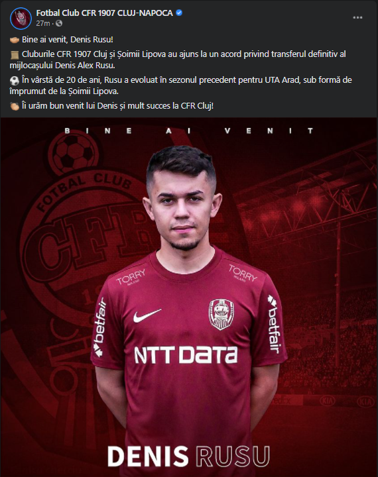Click the public globe privacy icon

pos(59,23)
